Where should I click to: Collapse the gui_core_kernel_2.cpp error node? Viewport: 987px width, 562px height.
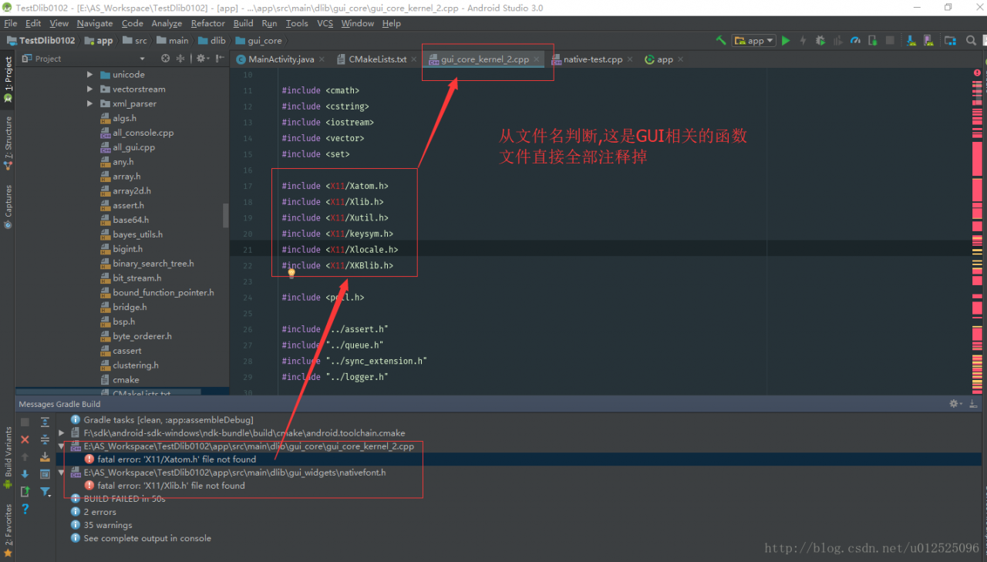pyautogui.click(x=62, y=446)
